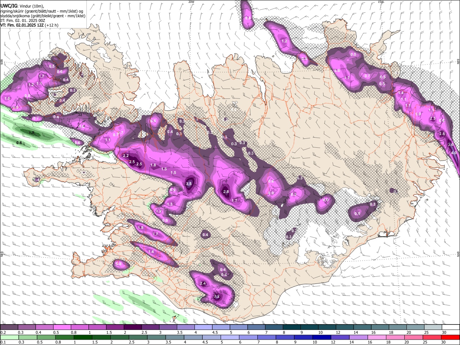
Task: Click the darkest purple 2–2.5 swatch, upper scale
Action: coord(132,327)
